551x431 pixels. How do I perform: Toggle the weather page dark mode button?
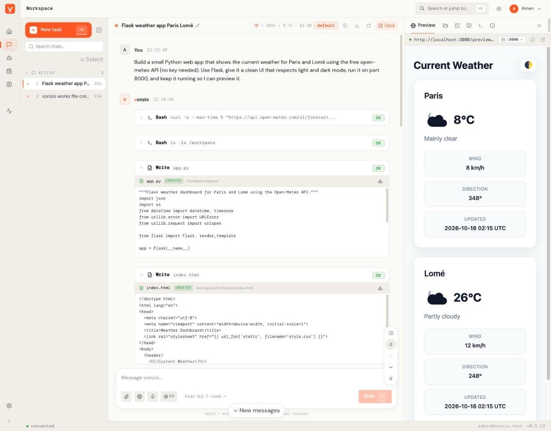529,65
